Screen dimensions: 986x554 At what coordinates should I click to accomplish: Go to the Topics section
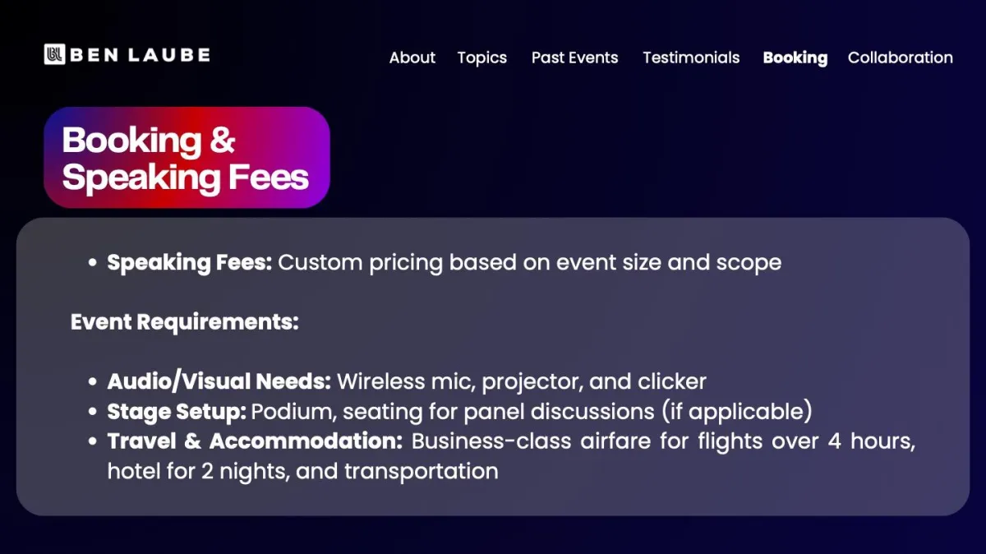tap(482, 58)
